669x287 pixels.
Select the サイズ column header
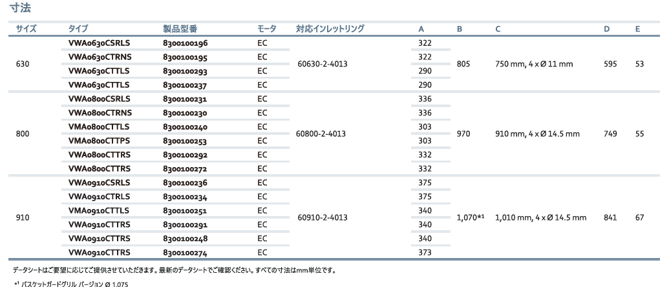[27, 29]
